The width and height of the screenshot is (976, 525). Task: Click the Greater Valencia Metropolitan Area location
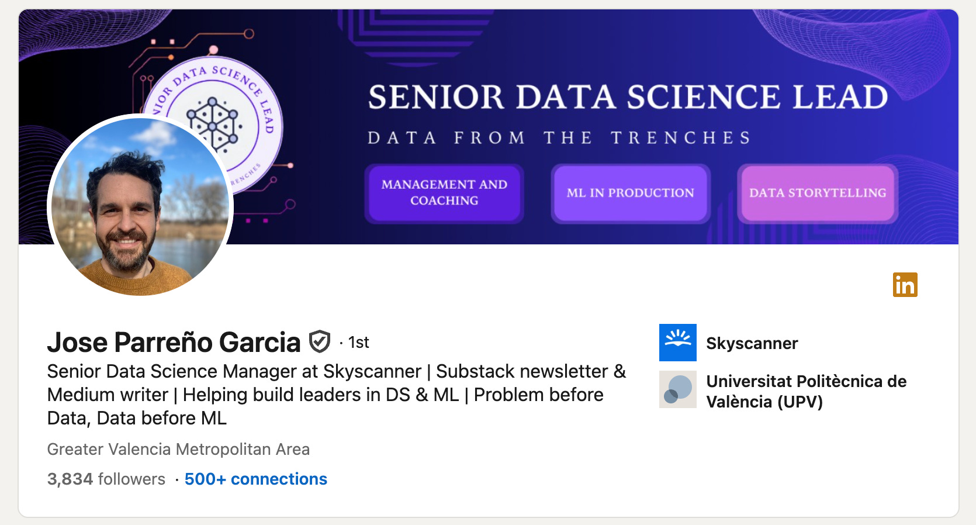click(x=178, y=449)
